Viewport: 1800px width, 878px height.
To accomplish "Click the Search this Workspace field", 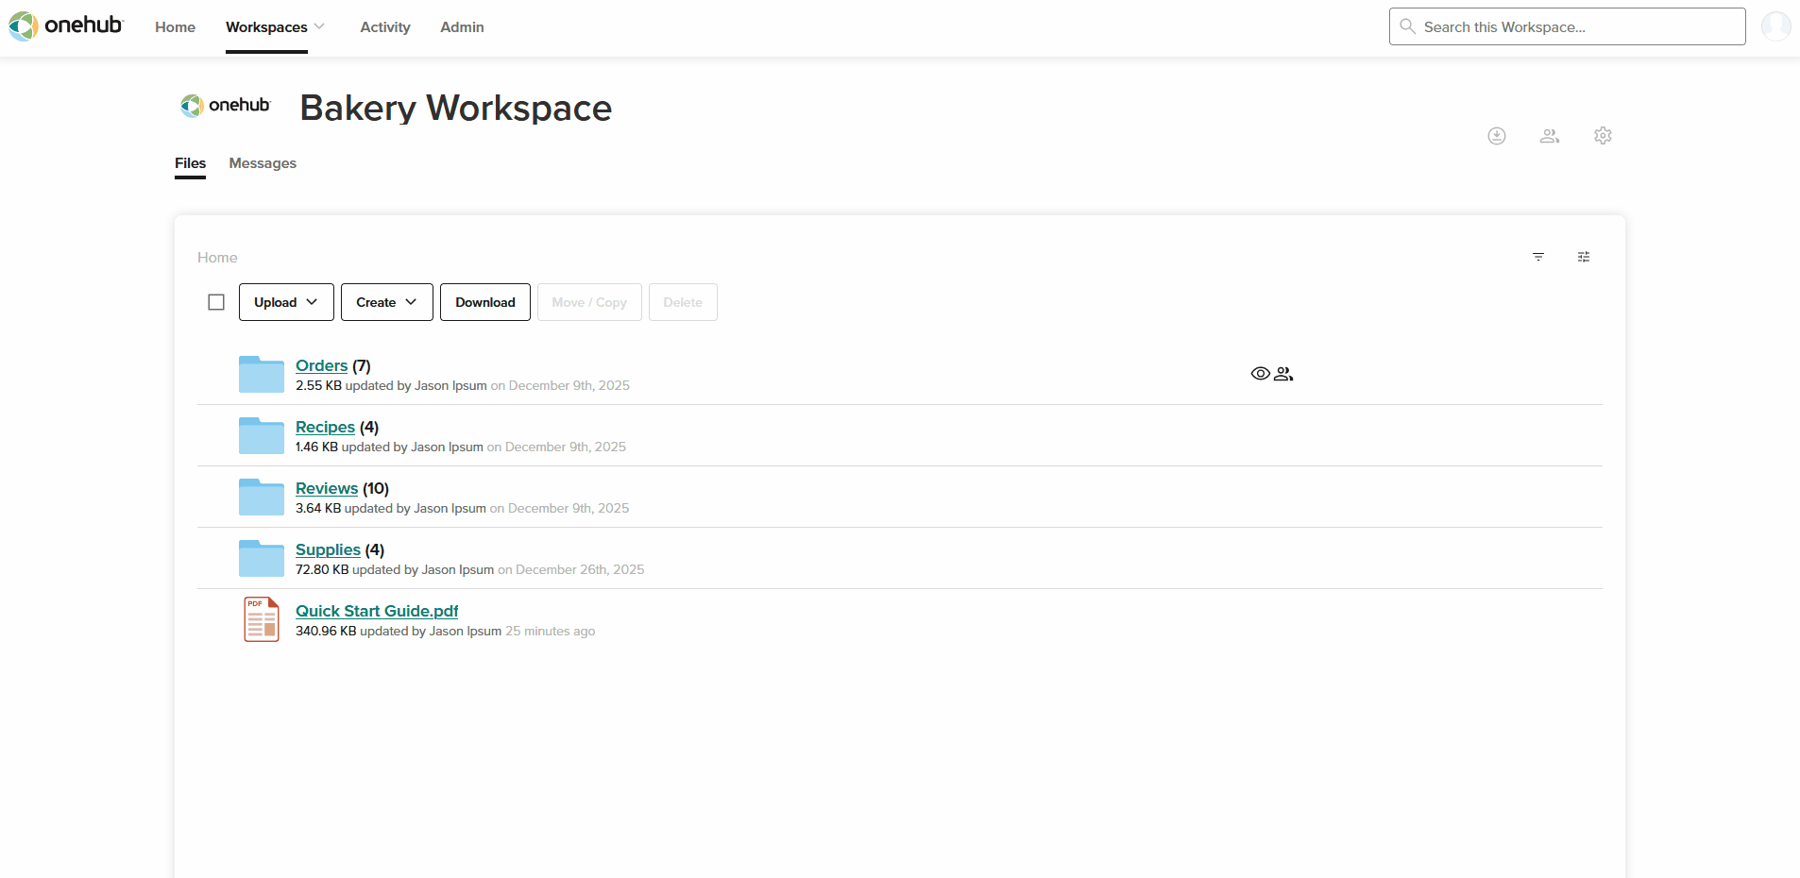I will 1568,26.
